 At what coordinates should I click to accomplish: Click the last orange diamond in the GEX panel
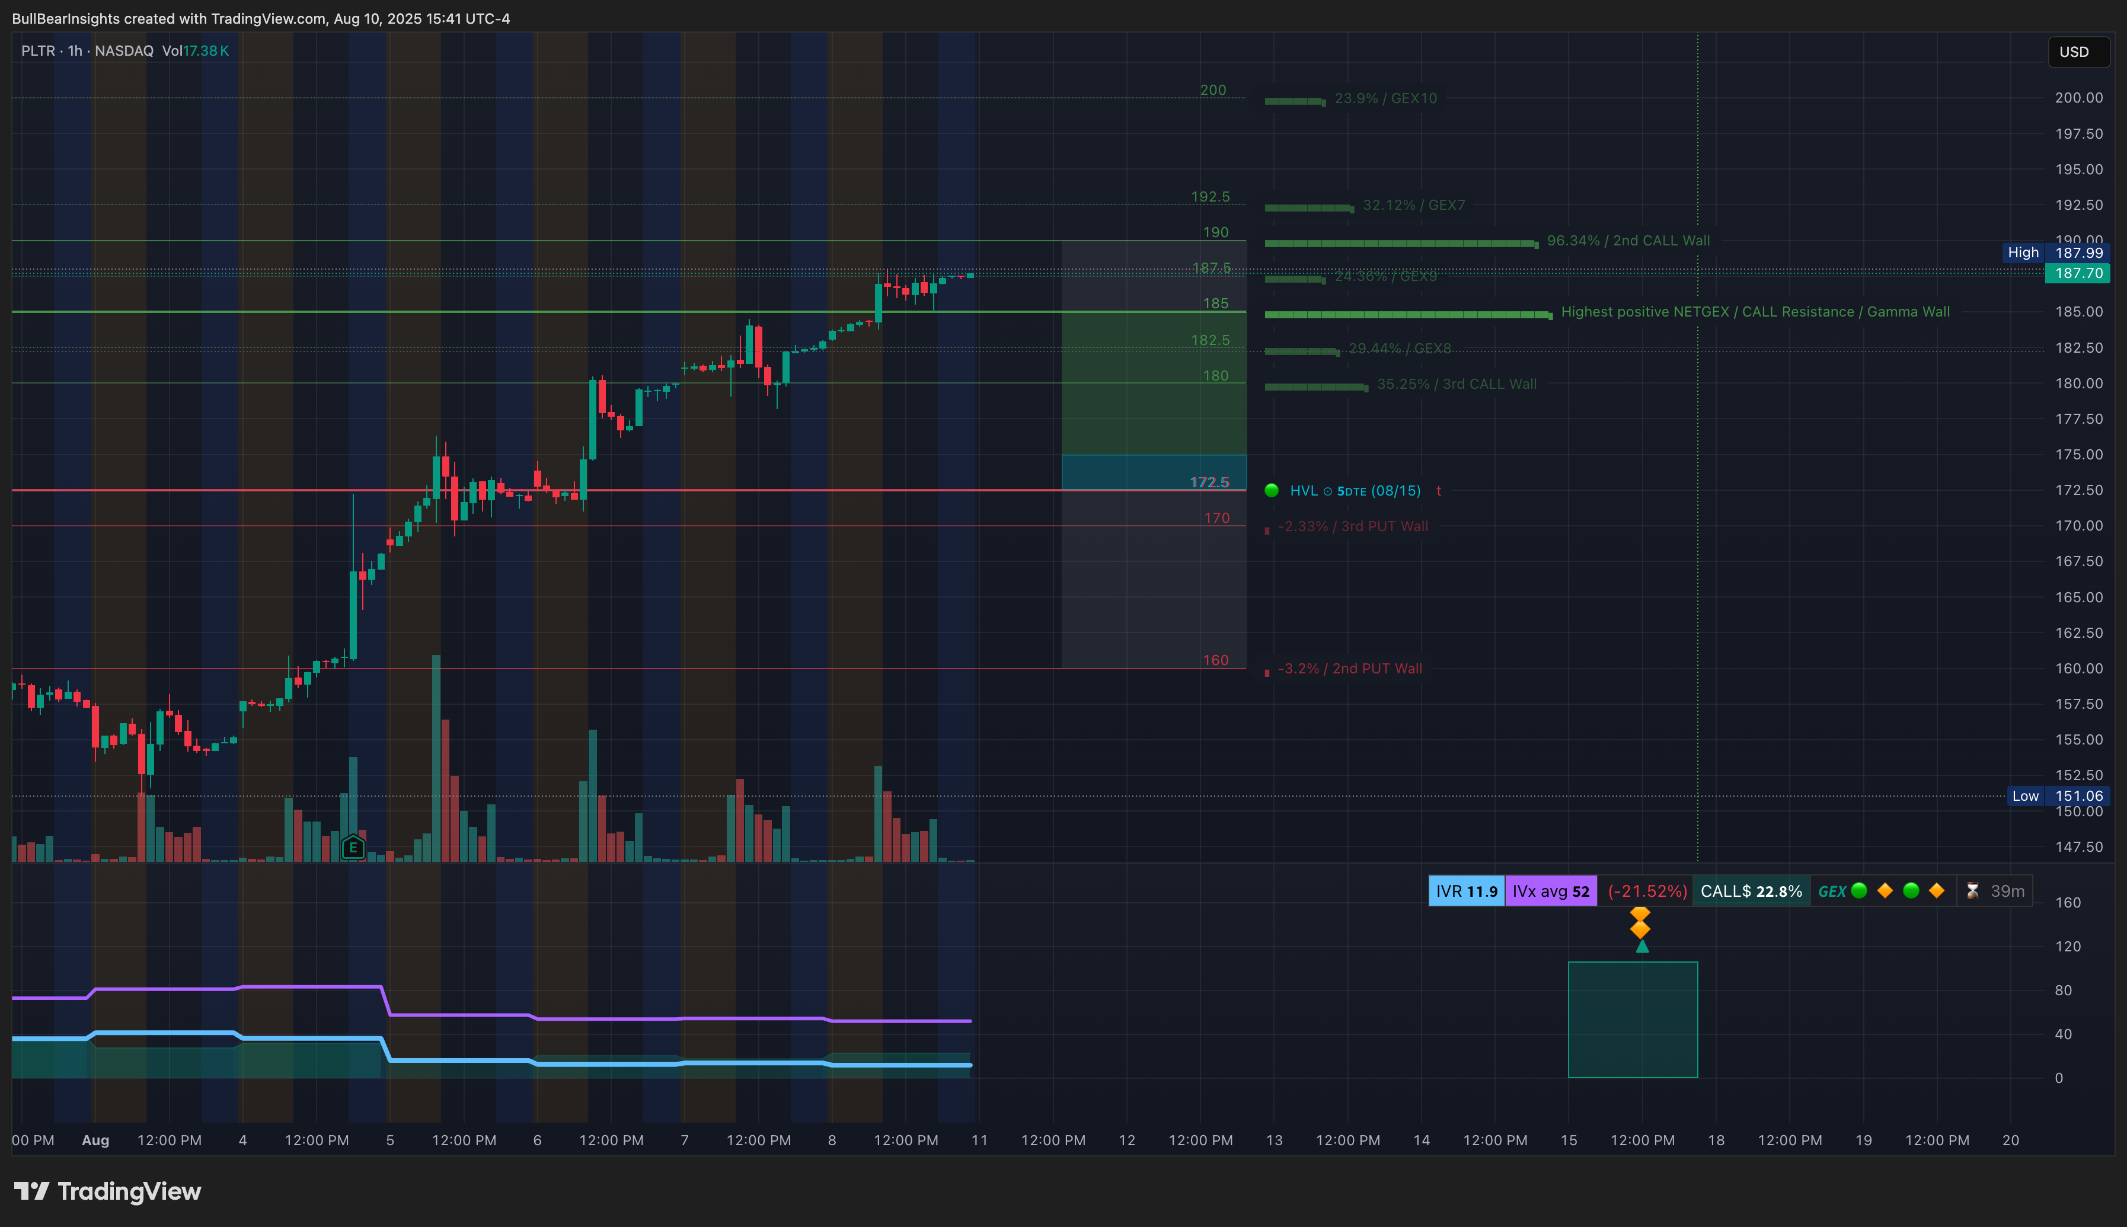1937,891
